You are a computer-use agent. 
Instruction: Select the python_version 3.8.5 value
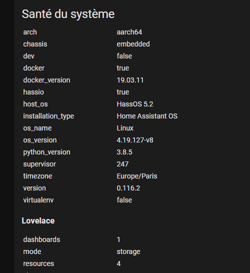tap(124, 152)
